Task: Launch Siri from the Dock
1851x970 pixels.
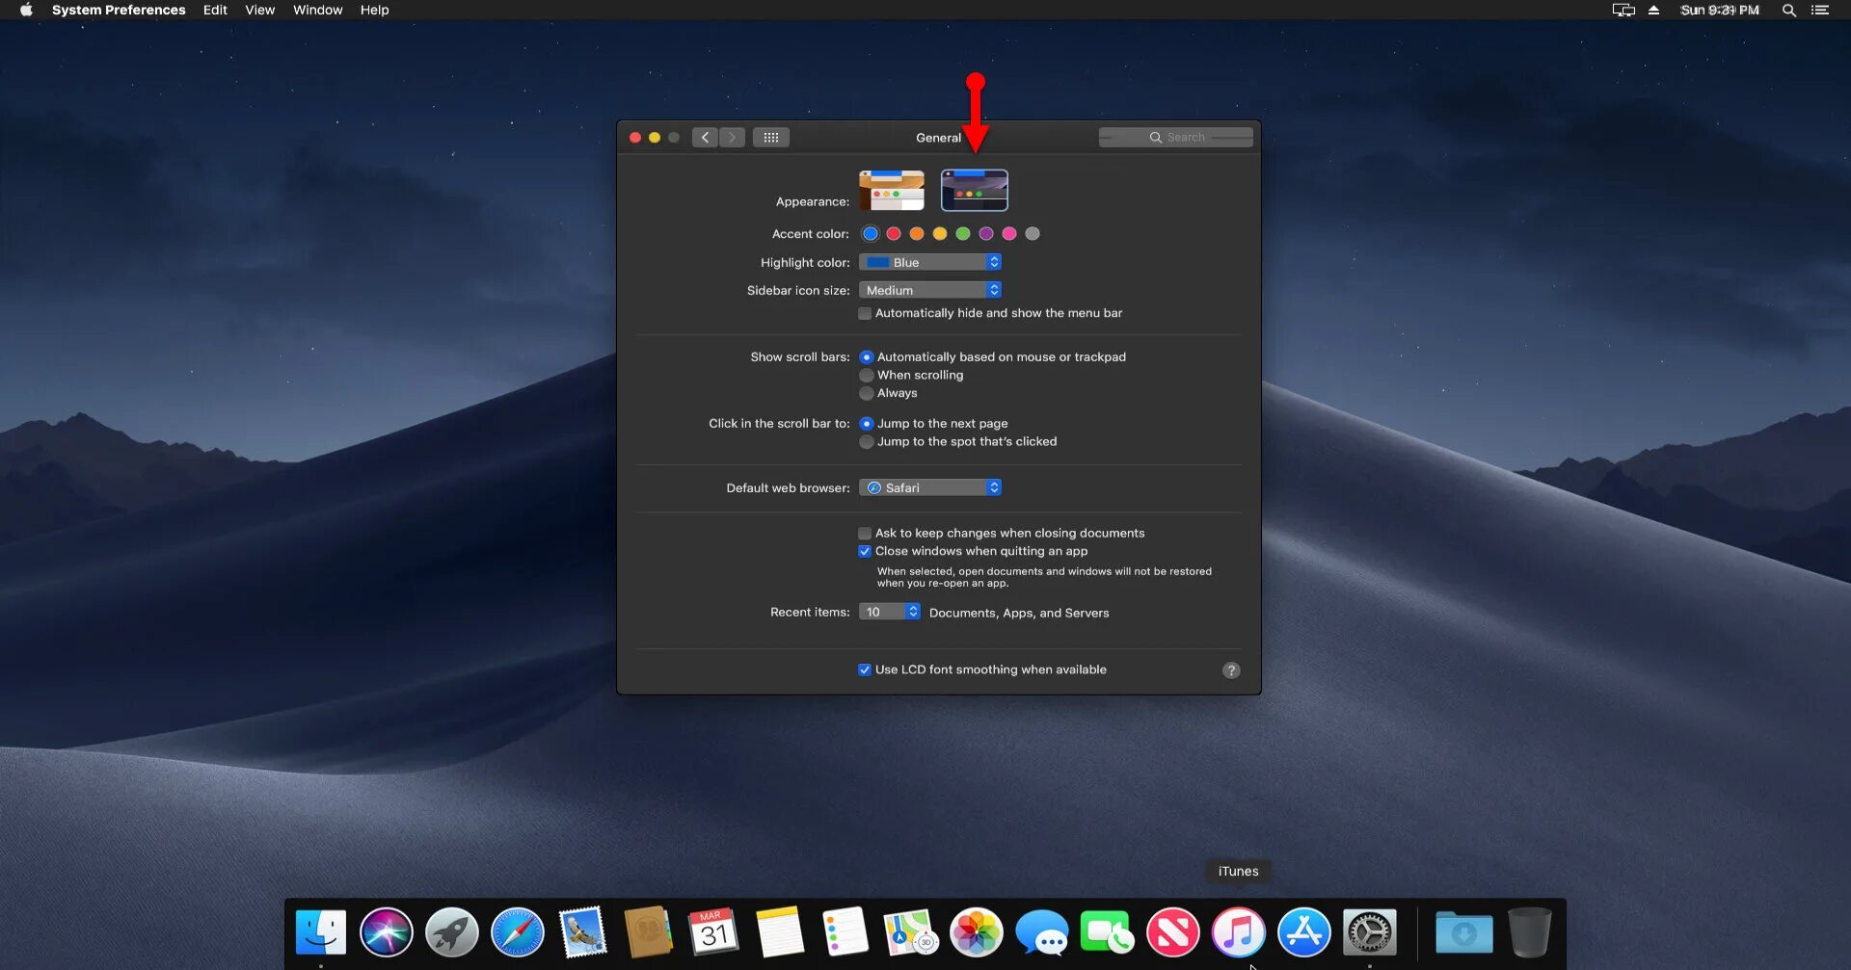Action: click(387, 932)
